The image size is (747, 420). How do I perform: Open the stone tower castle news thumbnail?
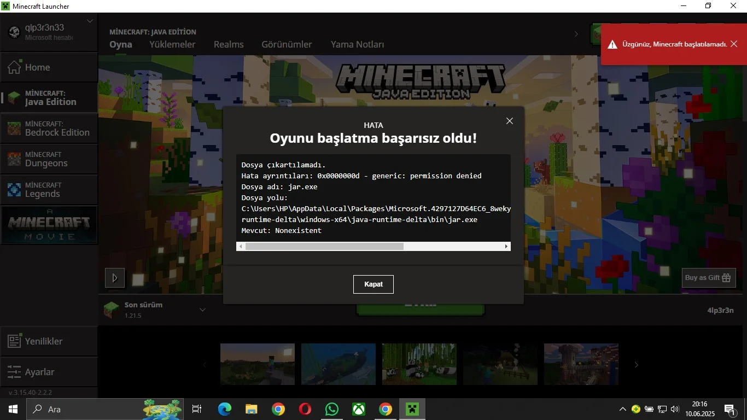(581, 364)
